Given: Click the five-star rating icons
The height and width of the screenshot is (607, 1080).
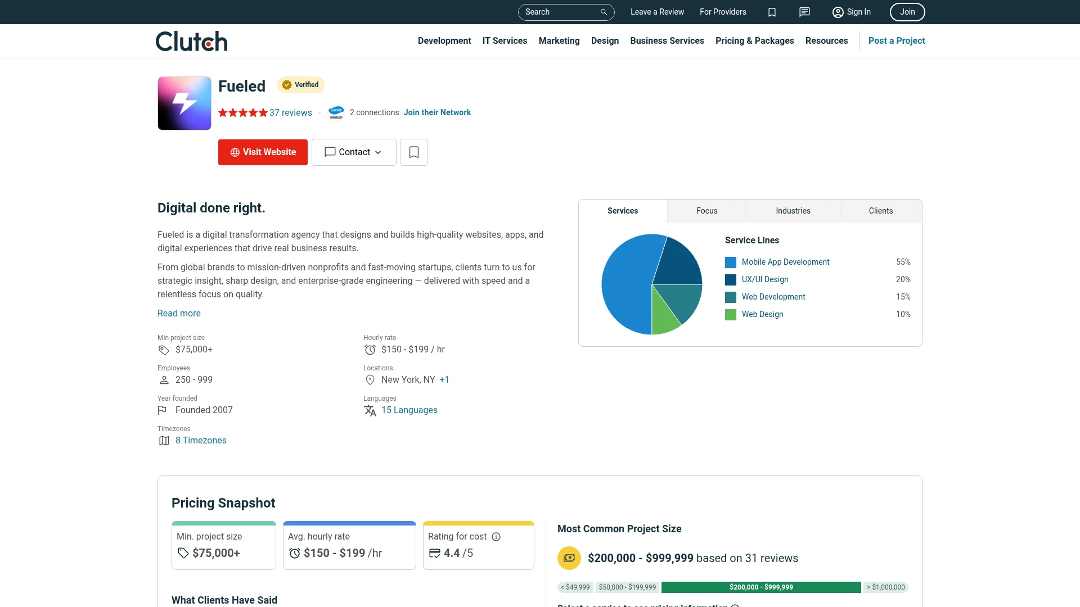Looking at the screenshot, I should (243, 112).
